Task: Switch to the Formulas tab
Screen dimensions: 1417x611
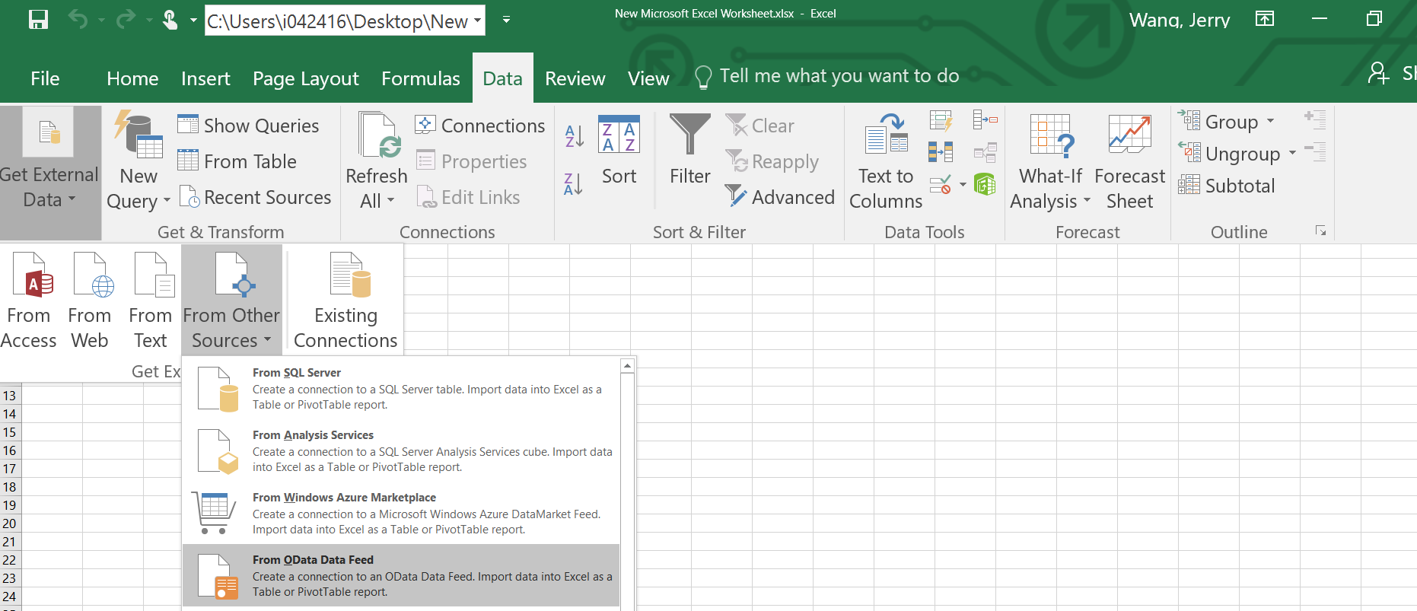Action: click(x=421, y=78)
